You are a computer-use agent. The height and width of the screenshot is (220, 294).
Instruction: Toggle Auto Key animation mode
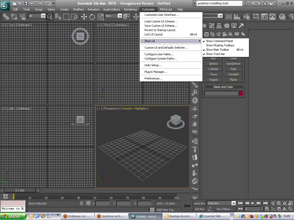(x=200, y=203)
